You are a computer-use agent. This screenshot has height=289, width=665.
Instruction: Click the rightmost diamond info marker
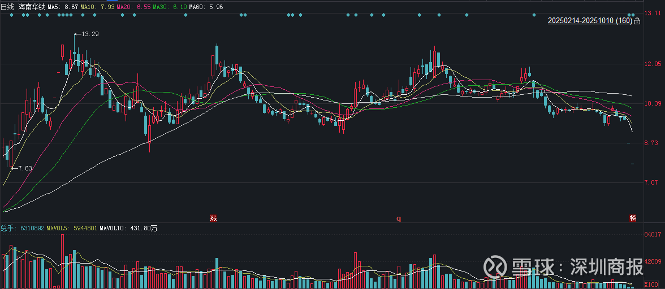[634, 15]
